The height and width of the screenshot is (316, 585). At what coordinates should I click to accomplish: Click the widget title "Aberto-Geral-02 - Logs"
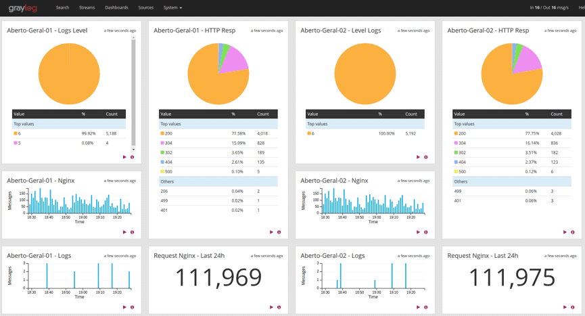(333, 256)
